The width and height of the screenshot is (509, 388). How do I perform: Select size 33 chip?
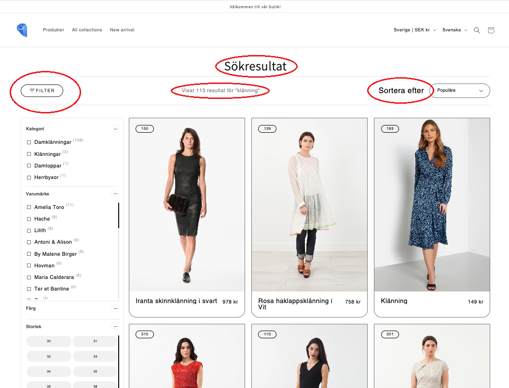tap(95, 357)
